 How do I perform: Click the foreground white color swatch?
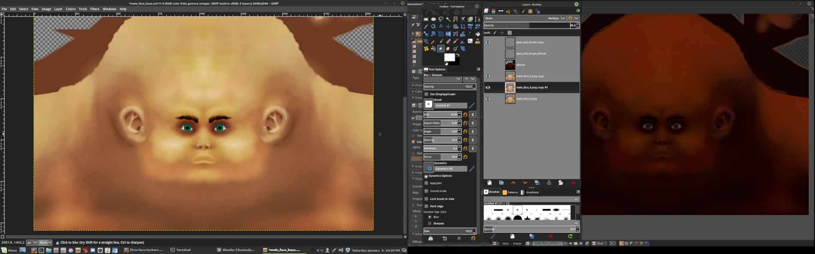click(x=449, y=57)
